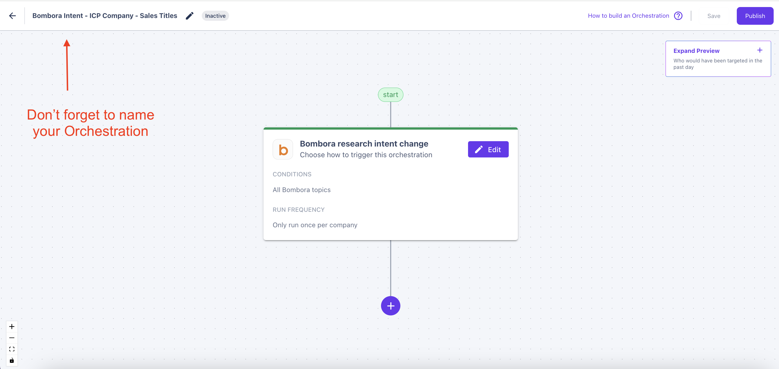The image size is (779, 369).
Task: Click the Edit button on trigger card
Action: 488,149
